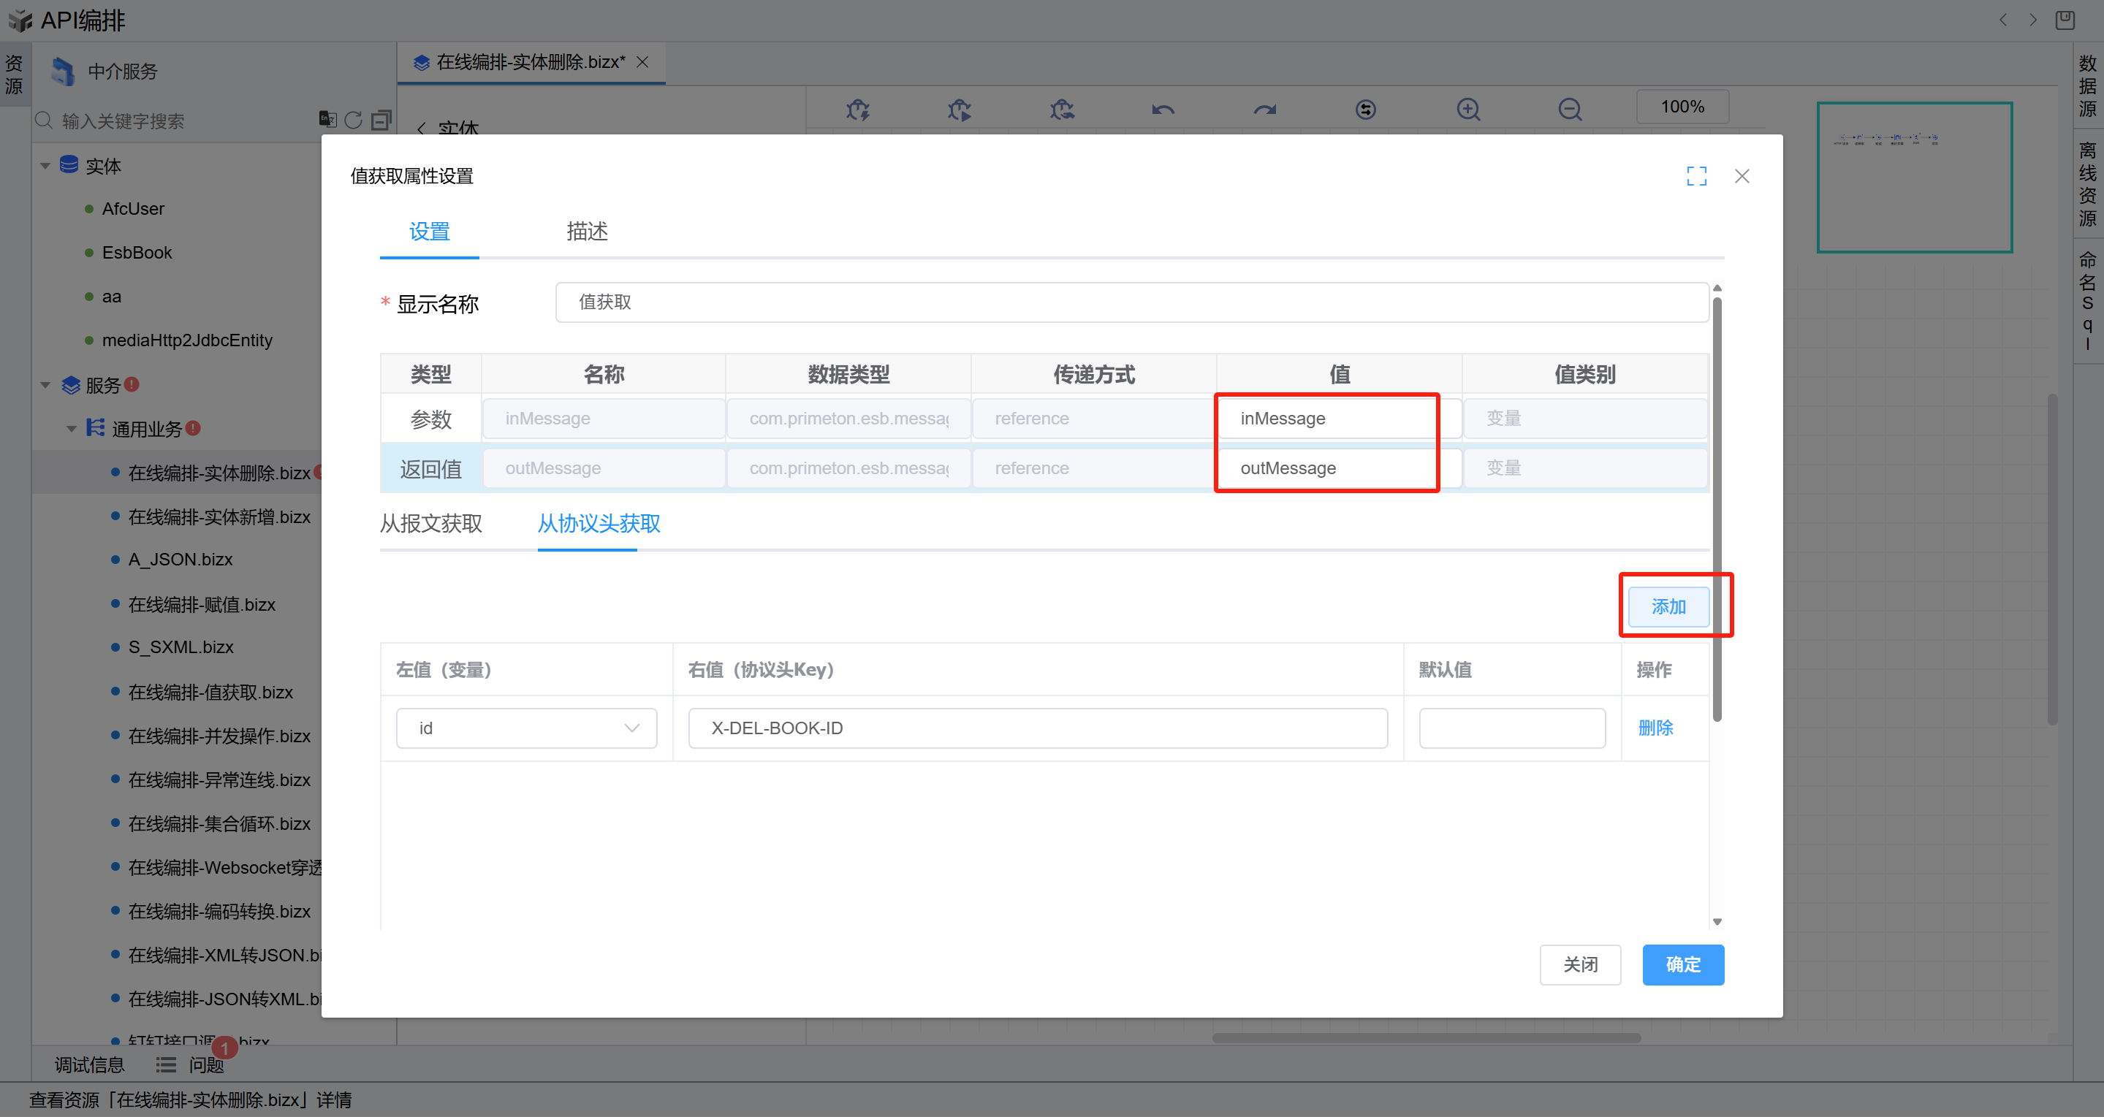The image size is (2104, 1117).
Task: Click the collapse-all icon beside search
Action: tap(381, 120)
